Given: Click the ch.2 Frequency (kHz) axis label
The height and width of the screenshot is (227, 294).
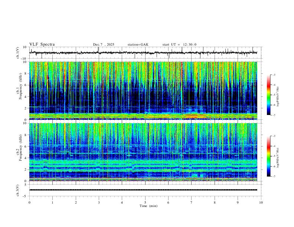Looking at the screenshot, I should [x=19, y=148].
